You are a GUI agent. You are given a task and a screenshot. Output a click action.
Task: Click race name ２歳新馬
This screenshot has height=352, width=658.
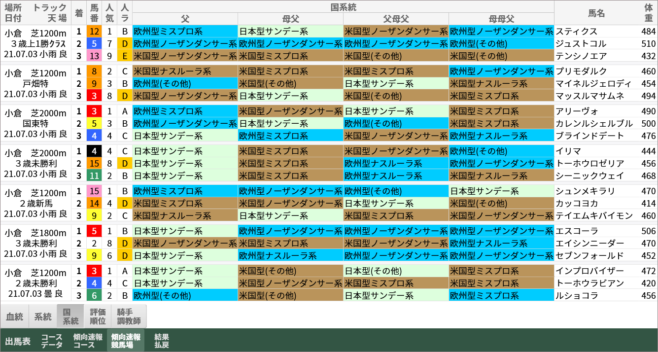(35, 203)
